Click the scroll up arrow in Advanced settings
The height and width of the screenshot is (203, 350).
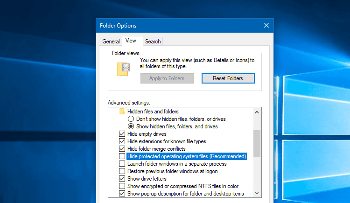(x=257, y=112)
